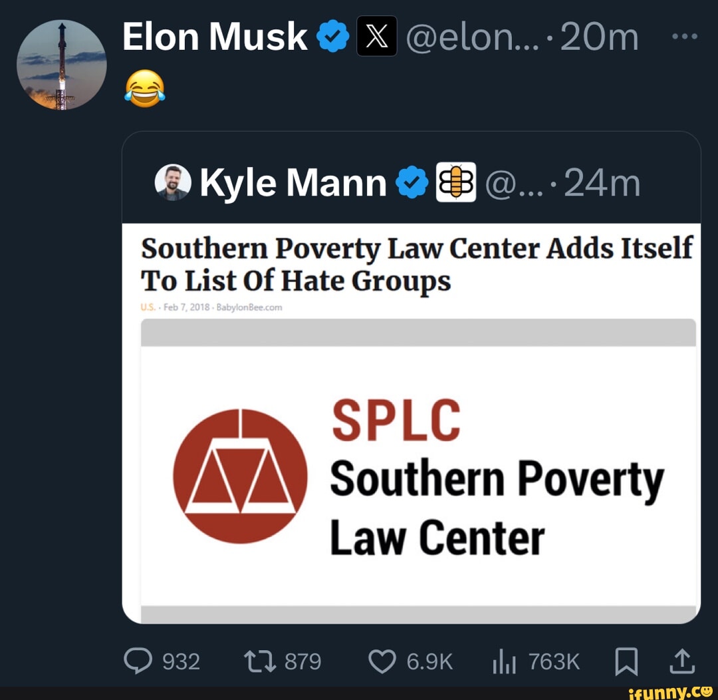This screenshot has height=700, width=718.
Task: Click Kyle Mann's profile avatar
Action: tap(172, 181)
